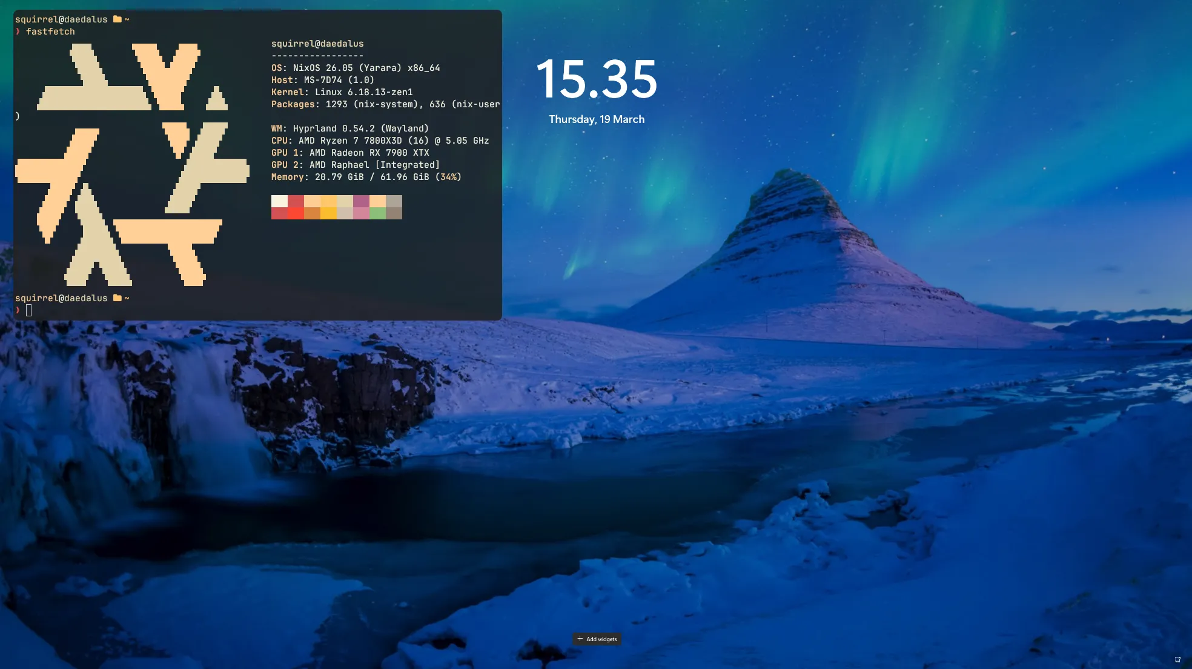Click the Hyprland 0.54.2 WM entry
The height and width of the screenshot is (669, 1192).
click(349, 128)
